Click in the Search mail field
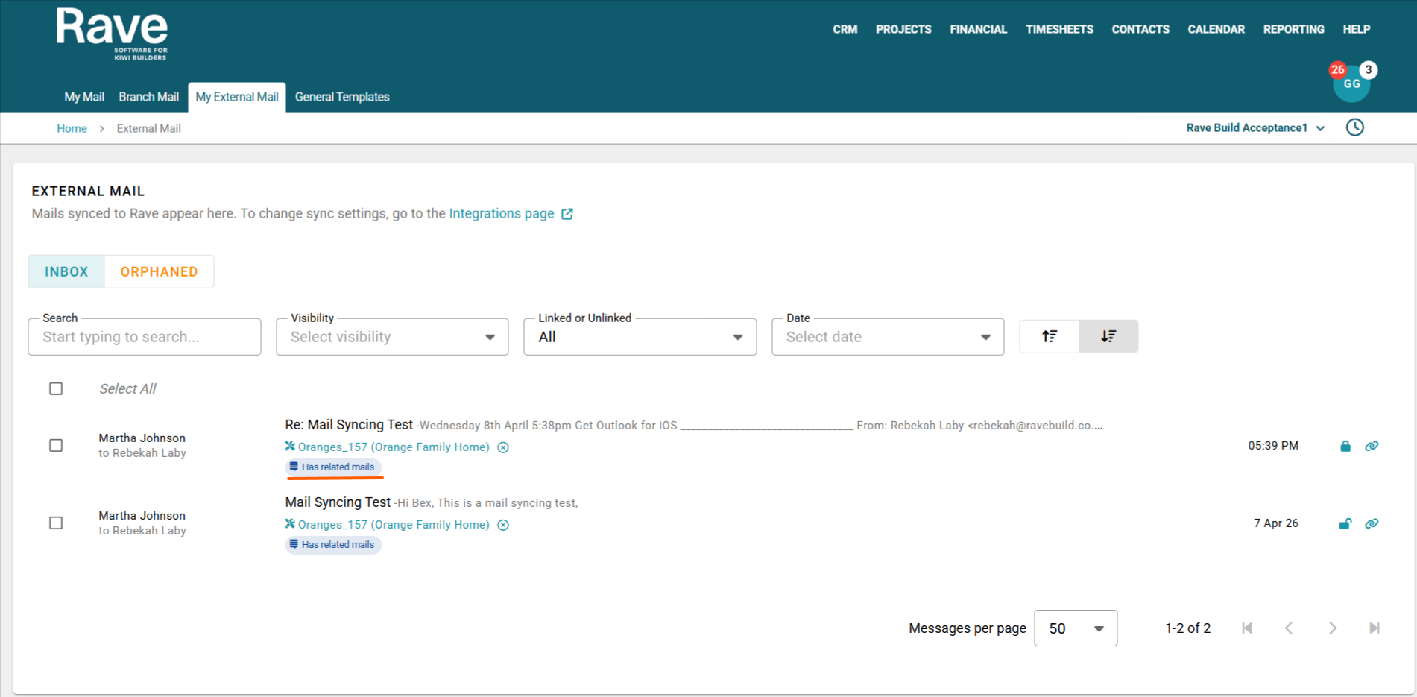The height and width of the screenshot is (697, 1417). [x=145, y=337]
